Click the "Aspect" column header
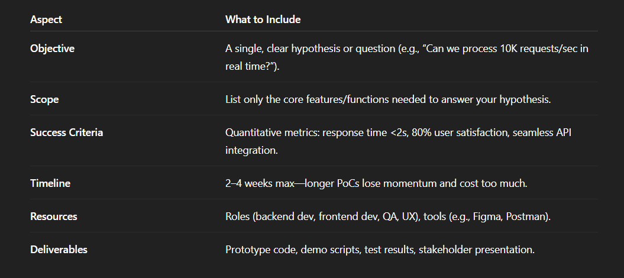The width and height of the screenshot is (624, 278). coord(46,20)
